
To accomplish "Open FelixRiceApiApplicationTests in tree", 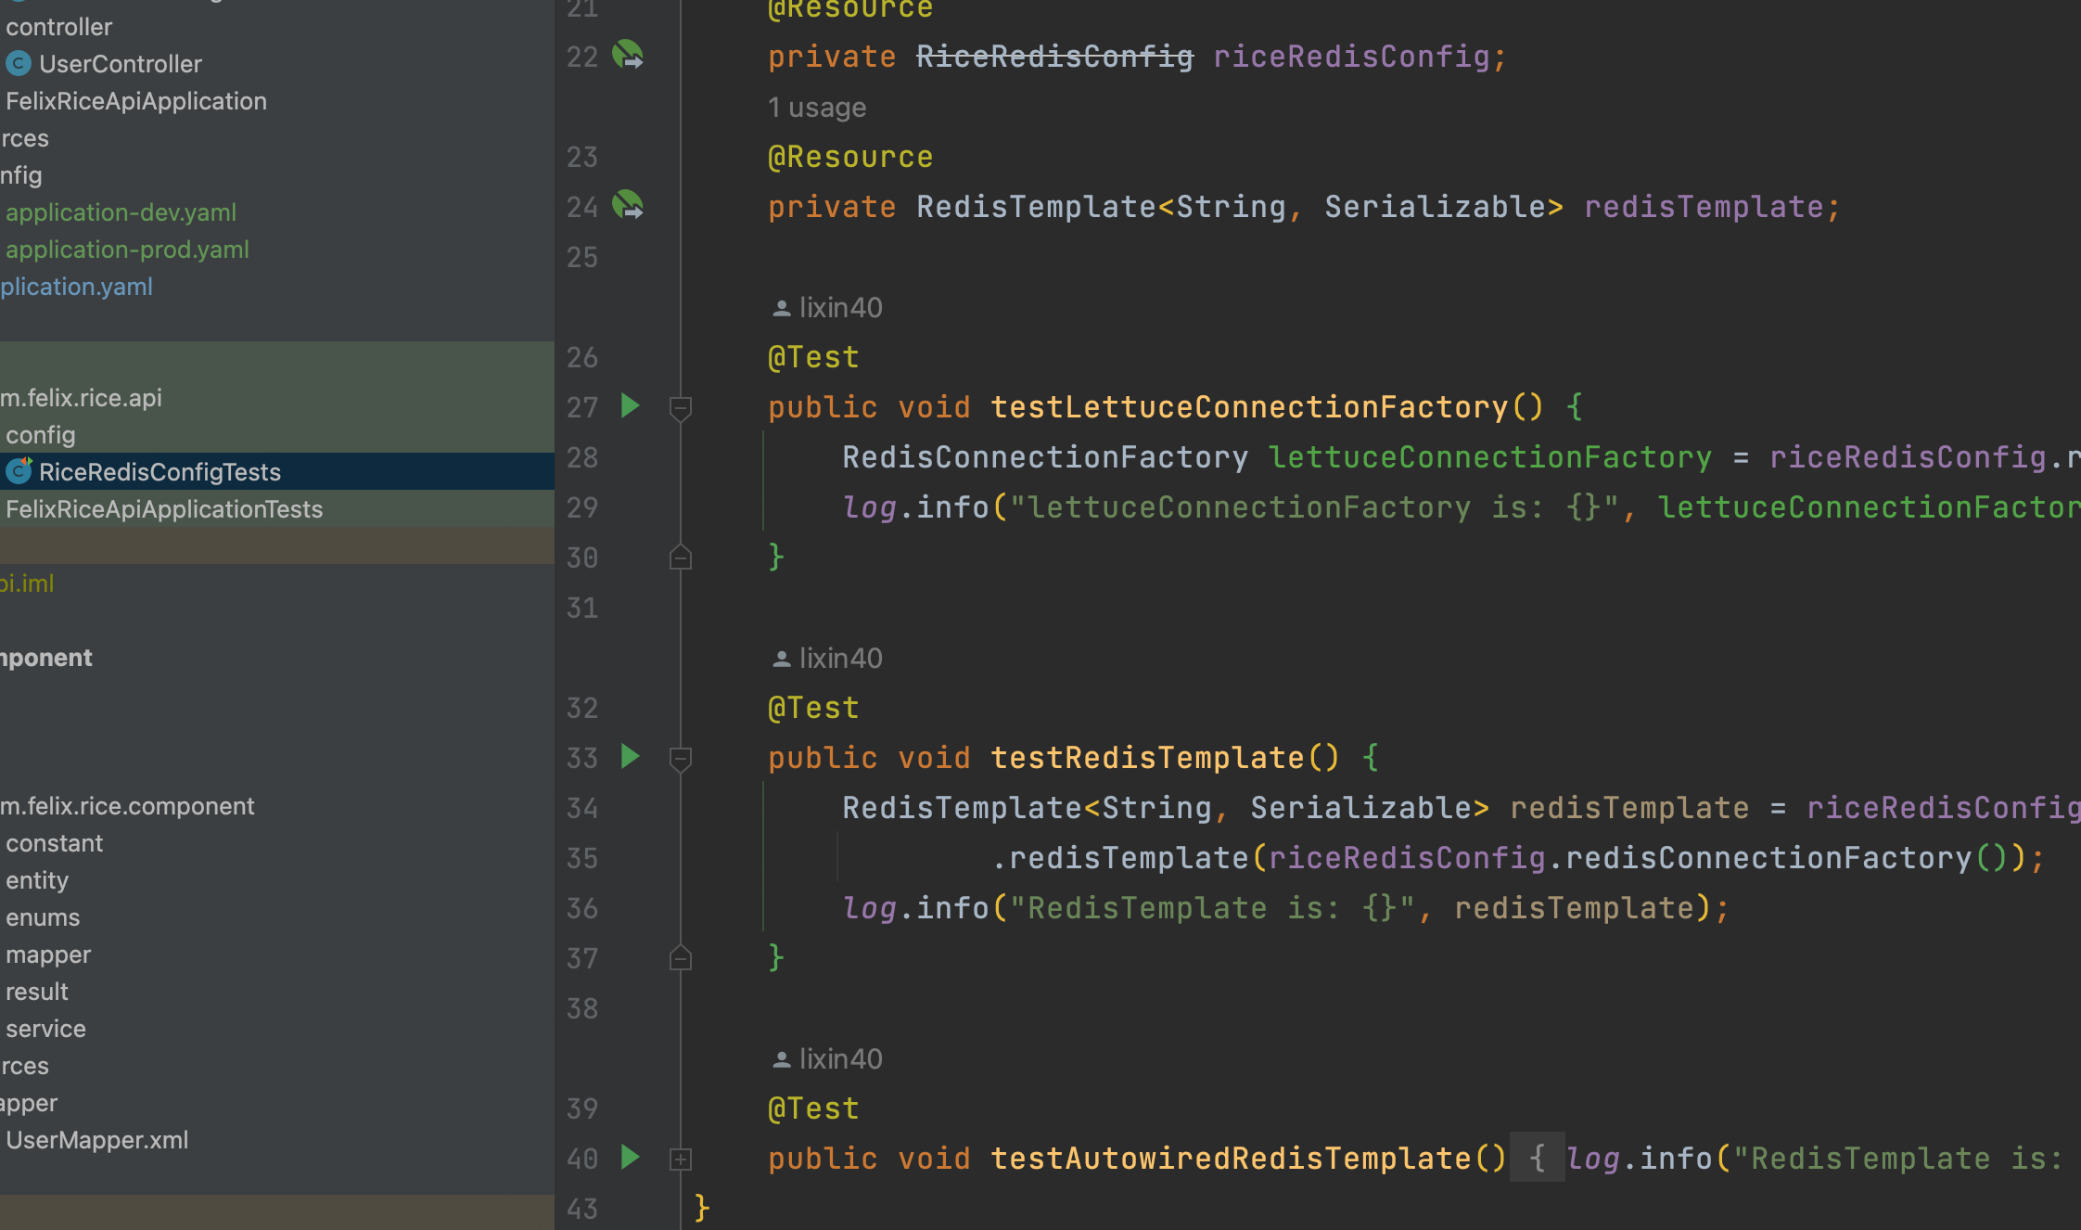I will (164, 509).
